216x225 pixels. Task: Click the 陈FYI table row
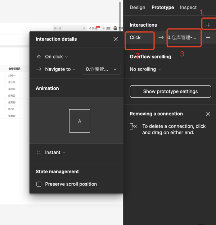[x=11, y=109]
